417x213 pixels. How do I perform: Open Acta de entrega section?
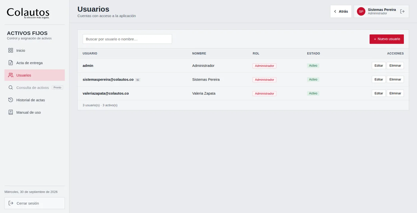coord(35,63)
